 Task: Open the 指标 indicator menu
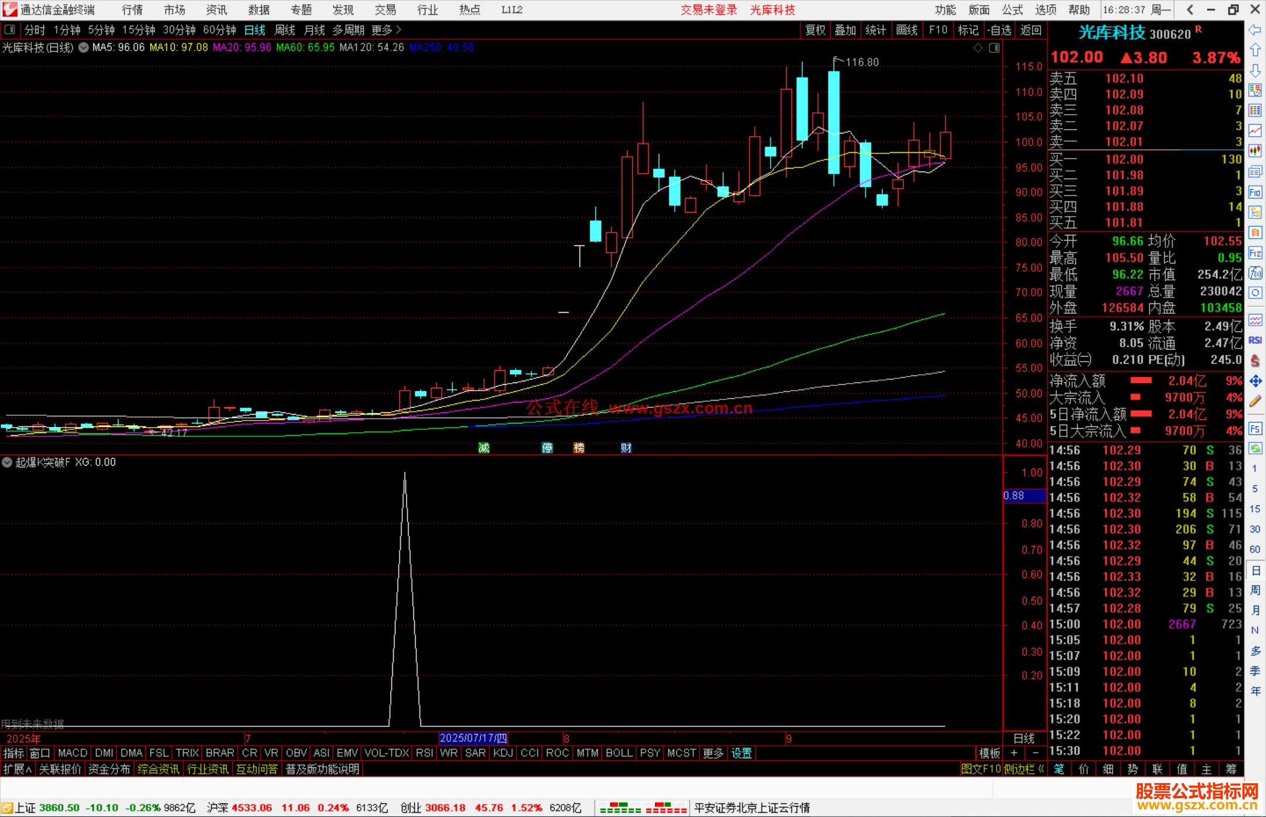(13, 753)
